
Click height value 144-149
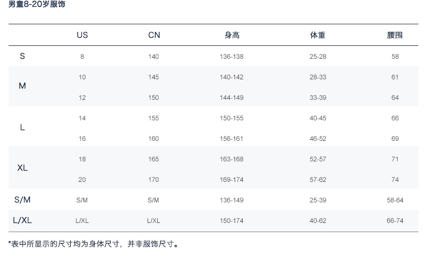(231, 98)
